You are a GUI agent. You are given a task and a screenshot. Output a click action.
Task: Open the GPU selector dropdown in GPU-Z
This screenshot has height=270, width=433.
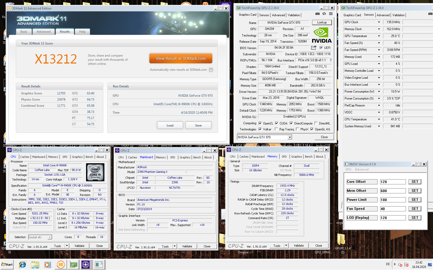pyautogui.click(x=290, y=137)
